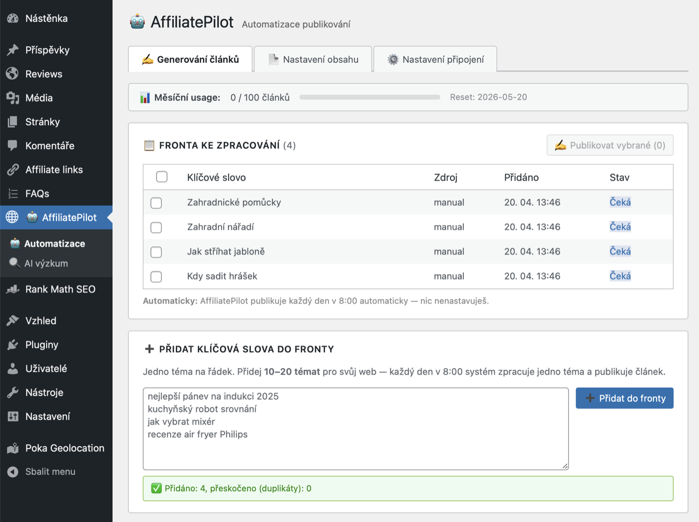Viewport: 699px width, 522px height.
Task: Click the Čeká status for Kdy sadit hrášek
Action: [x=620, y=276]
